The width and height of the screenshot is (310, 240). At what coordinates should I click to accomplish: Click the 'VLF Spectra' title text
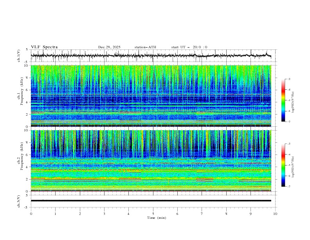point(44,47)
